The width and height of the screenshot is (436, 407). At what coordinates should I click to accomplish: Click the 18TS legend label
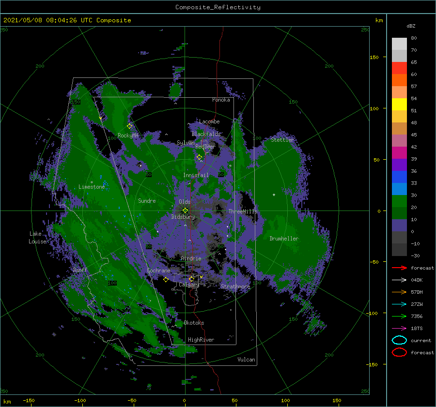click(417, 329)
